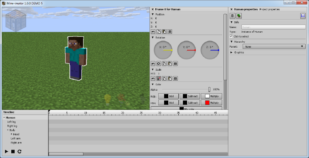309x158 pixels.
Task: Switch to Project properties tab
Action: tap(270, 9)
